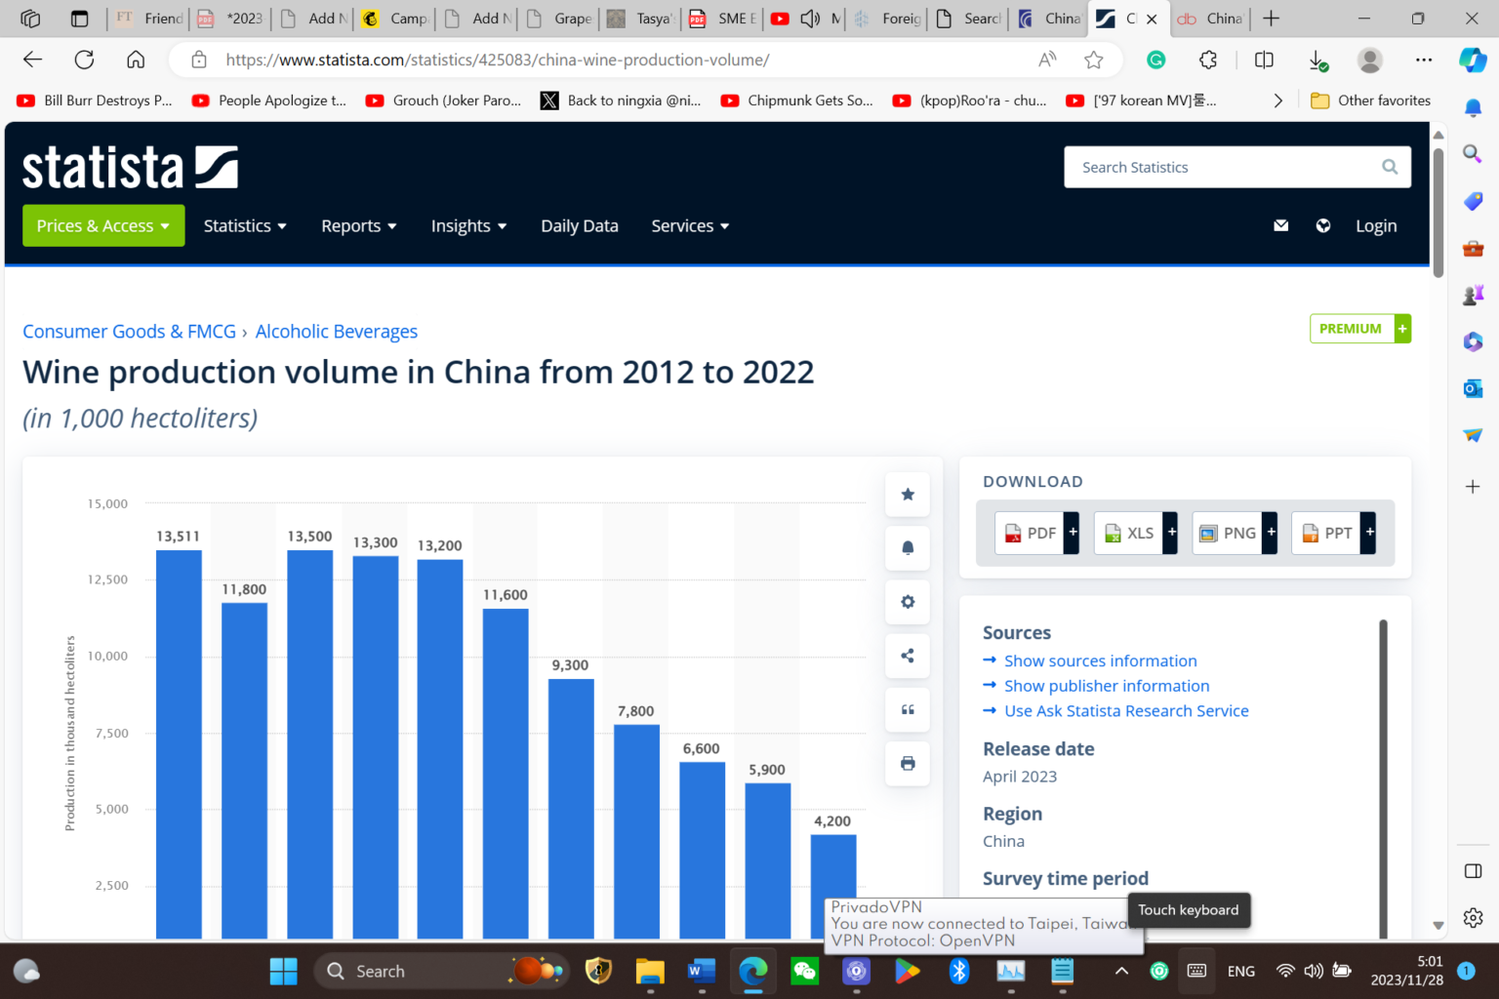Image resolution: width=1499 pixels, height=999 pixels.
Task: Expand the Reports dropdown menu
Action: (x=358, y=225)
